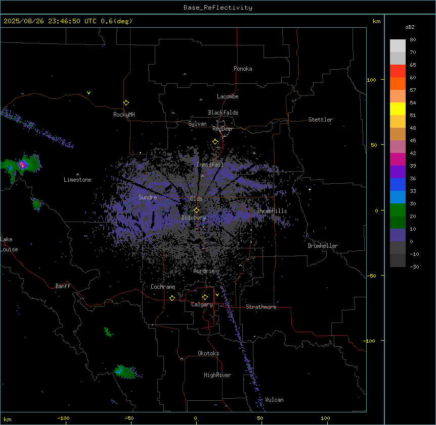The width and height of the screenshot is (436, 425).
Task: Click the small green echo east of Lake Louise
Action: pos(37,204)
